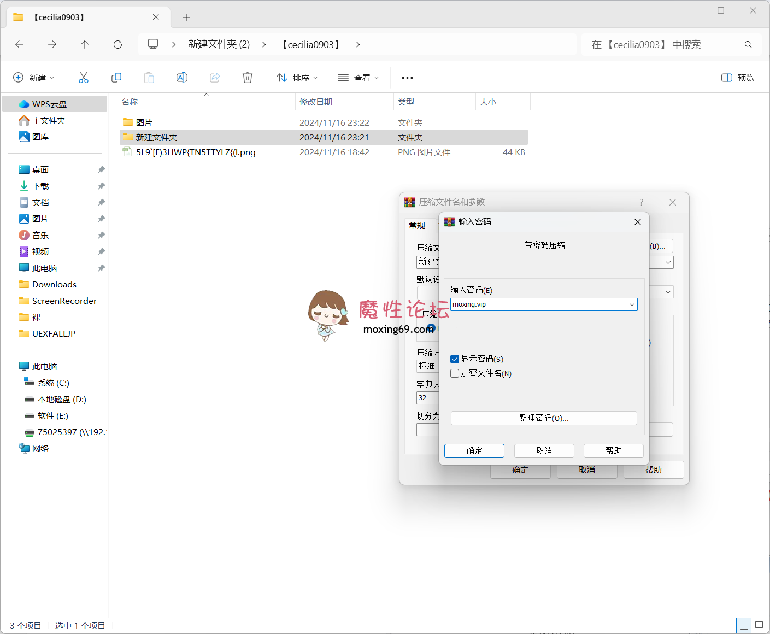Select the Rename icon in the toolbar
This screenshot has height=634, width=770.
tap(181, 77)
